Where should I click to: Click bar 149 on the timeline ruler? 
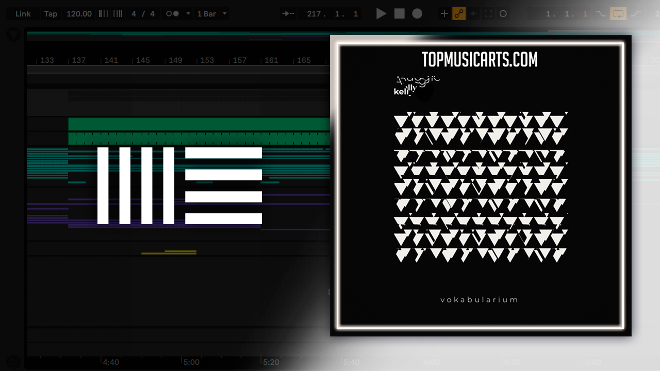click(x=175, y=60)
